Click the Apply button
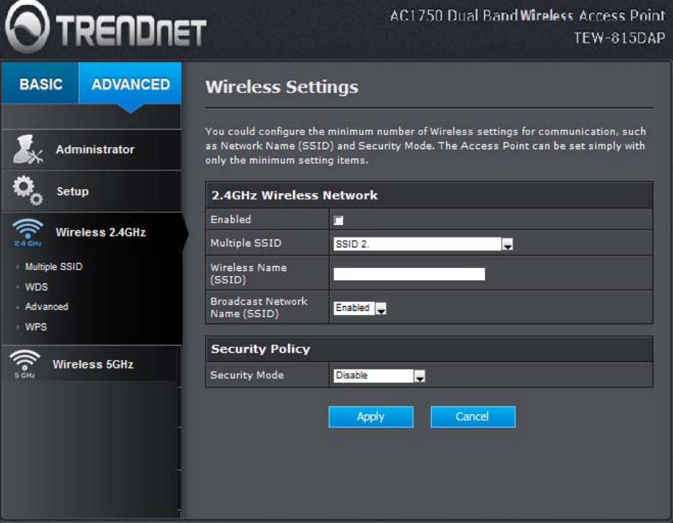Screen dimensions: 673x523 tap(371, 417)
